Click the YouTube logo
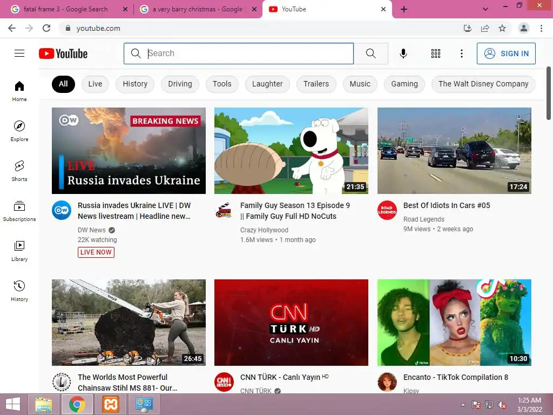 click(x=63, y=53)
